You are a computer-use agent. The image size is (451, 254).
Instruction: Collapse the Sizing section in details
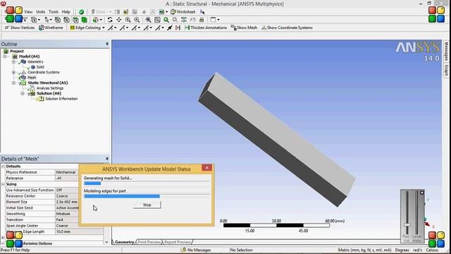pyautogui.click(x=3, y=184)
